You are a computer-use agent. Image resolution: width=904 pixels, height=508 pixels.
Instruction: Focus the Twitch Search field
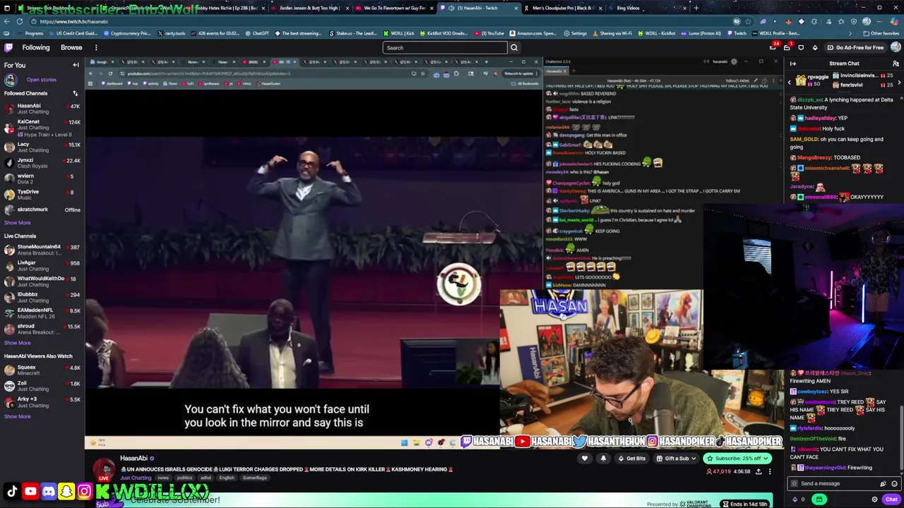445,47
